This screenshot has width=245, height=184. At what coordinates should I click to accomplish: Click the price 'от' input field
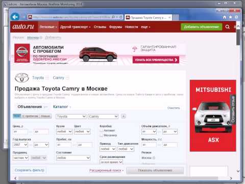pos(20,131)
